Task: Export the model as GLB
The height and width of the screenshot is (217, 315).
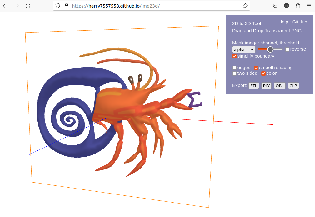Action: pos(293,85)
